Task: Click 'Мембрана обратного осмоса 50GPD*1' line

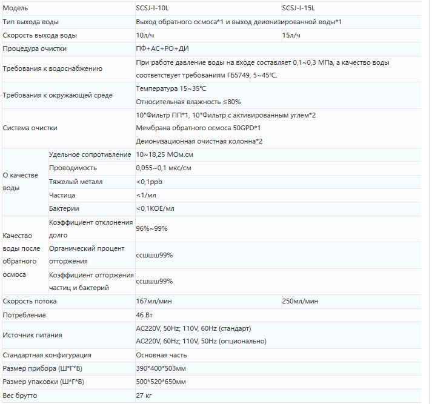Action: (199, 128)
